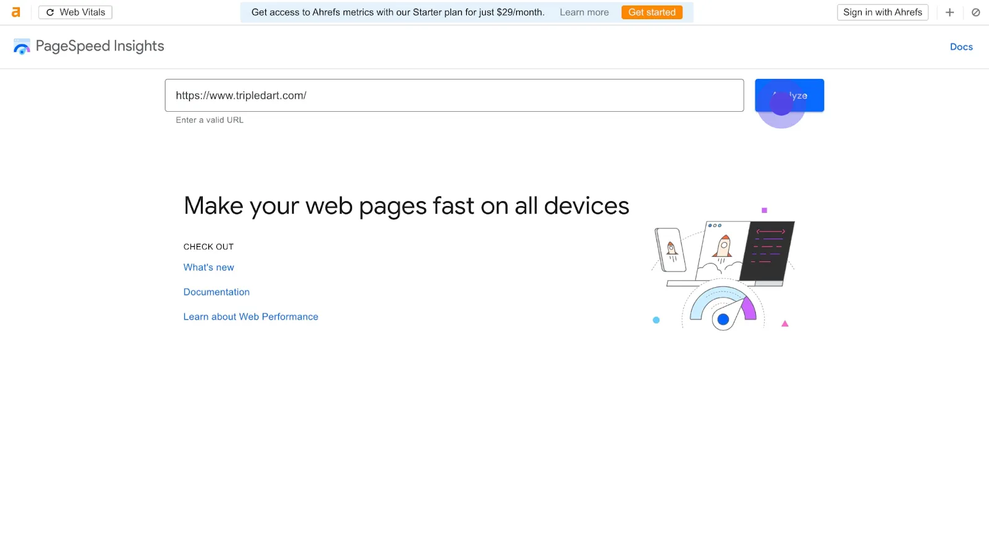This screenshot has width=989, height=534.
Task: Click the 'Enter a valid URL' message
Action: pyautogui.click(x=210, y=120)
